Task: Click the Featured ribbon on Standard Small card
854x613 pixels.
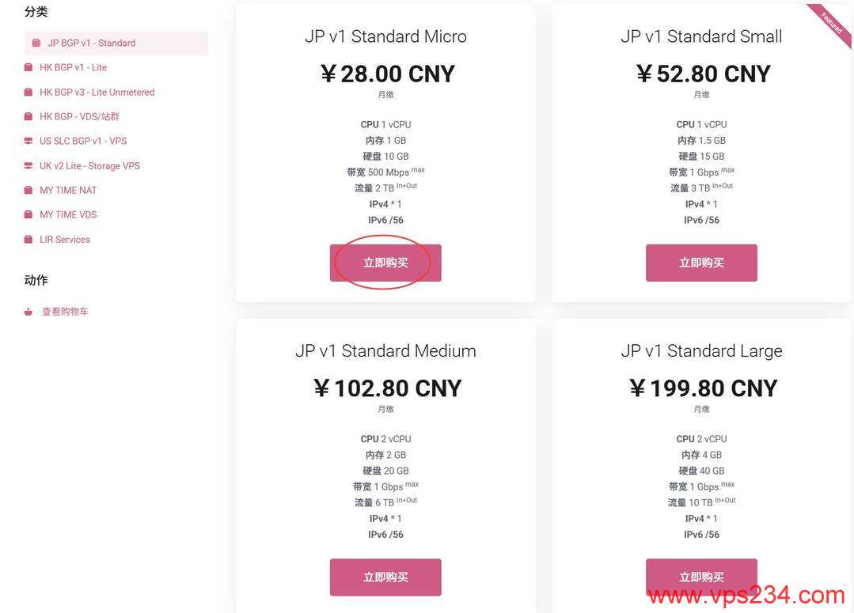Action: click(832, 22)
